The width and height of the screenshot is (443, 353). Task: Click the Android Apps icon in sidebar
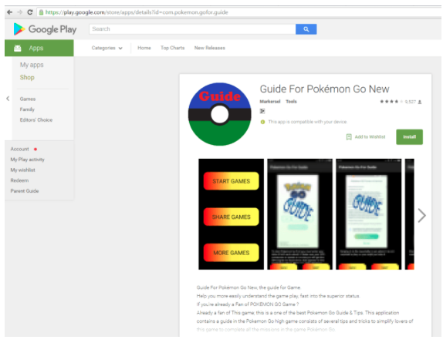18,48
